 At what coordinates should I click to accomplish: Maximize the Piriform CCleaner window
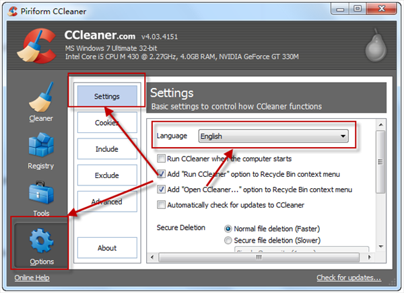tap(358, 9)
